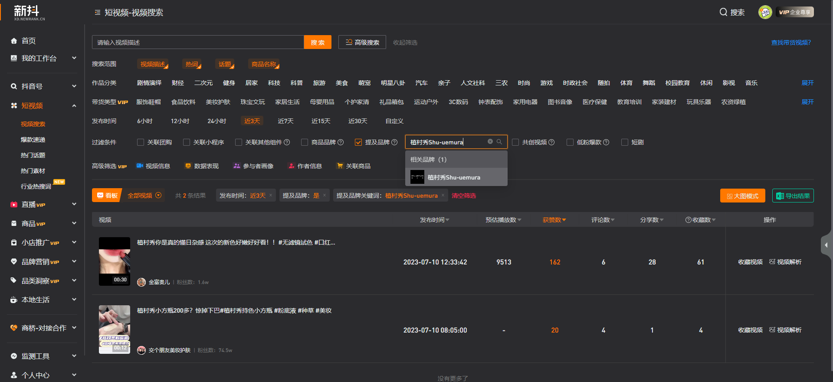The width and height of the screenshot is (833, 382).
Task: Open 高级搜索 advanced search
Action: [362, 42]
